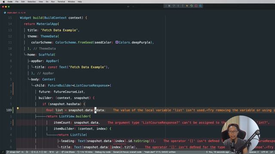Click 'snapshot.hasData' in the if condition
The height and width of the screenshot is (154, 275).
65,104
